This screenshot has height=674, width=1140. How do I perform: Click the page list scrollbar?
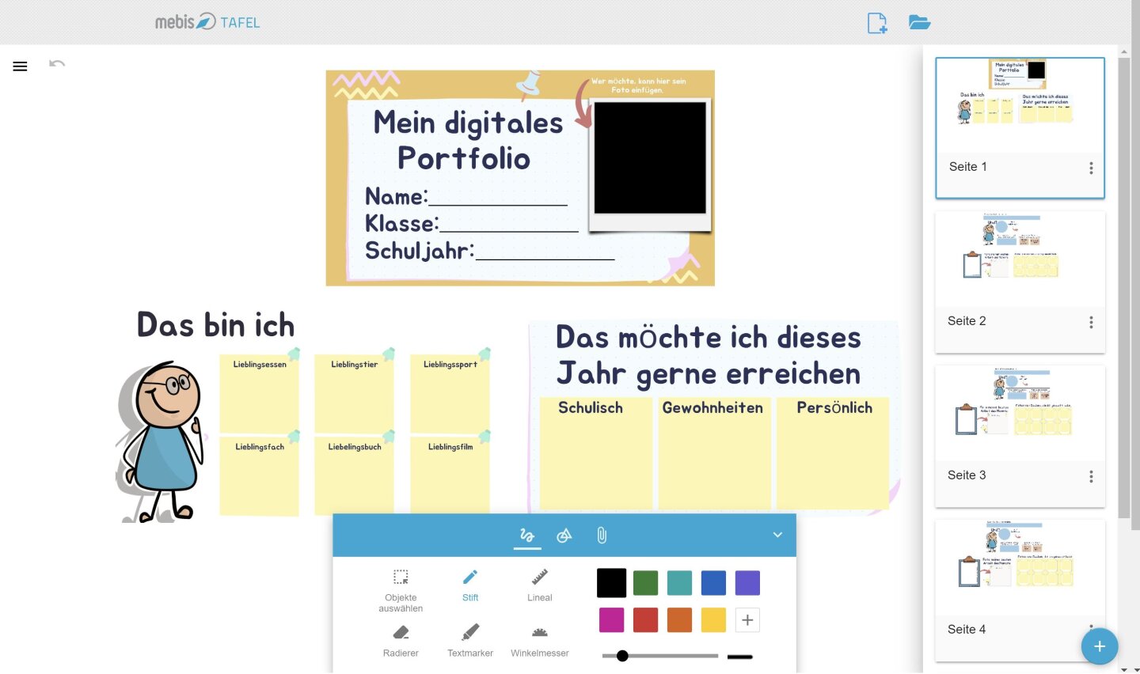(1124, 288)
